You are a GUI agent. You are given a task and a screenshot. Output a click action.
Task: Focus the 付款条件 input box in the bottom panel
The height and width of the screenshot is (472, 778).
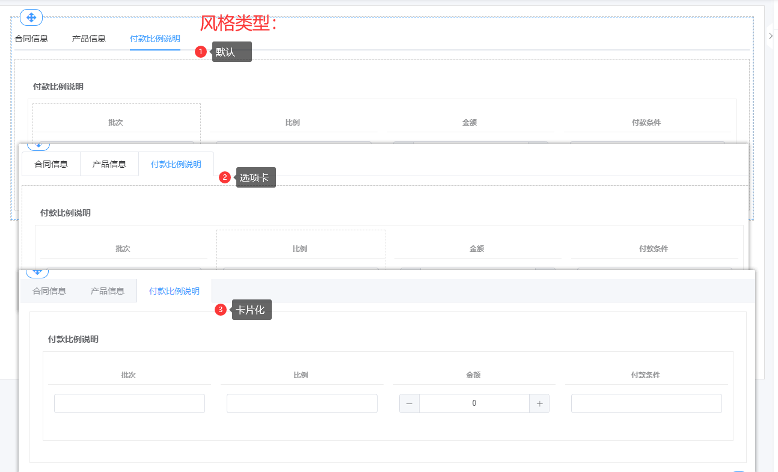click(646, 403)
